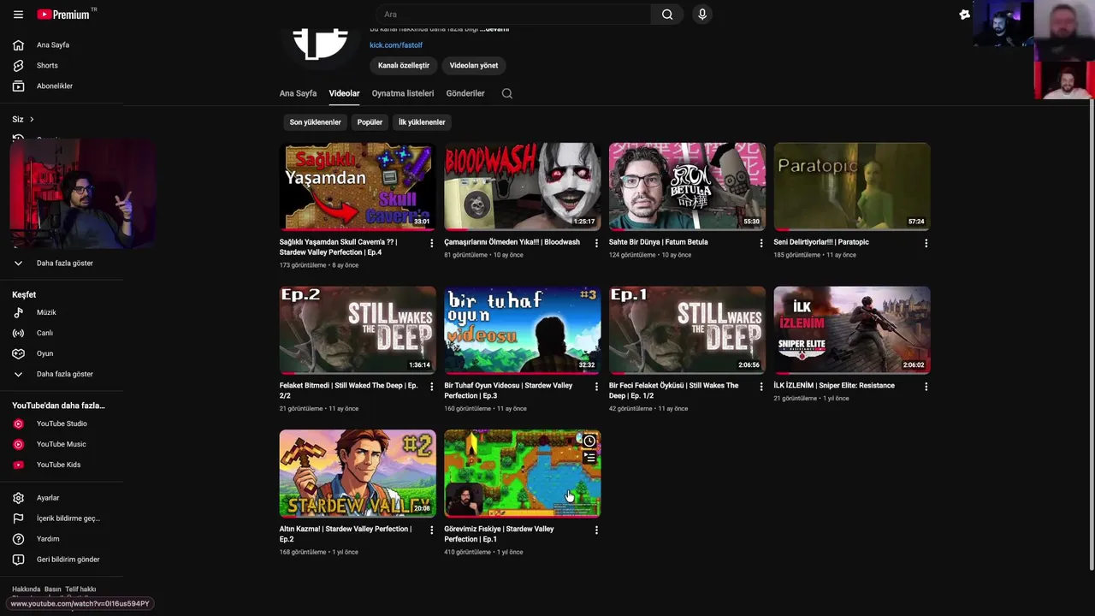Screen dimensions: 1095x616
Task: Select the Videolar tab
Action: 344,93
